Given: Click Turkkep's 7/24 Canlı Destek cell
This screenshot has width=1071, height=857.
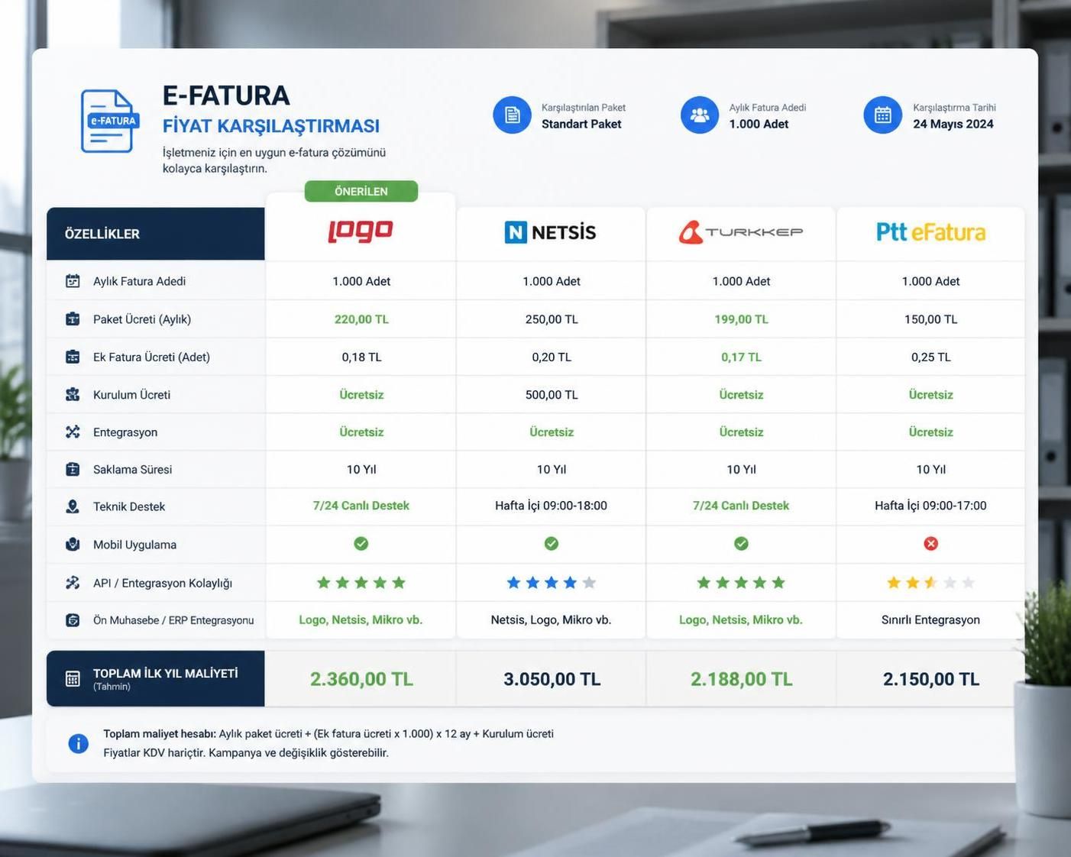Looking at the screenshot, I should pos(741,506).
